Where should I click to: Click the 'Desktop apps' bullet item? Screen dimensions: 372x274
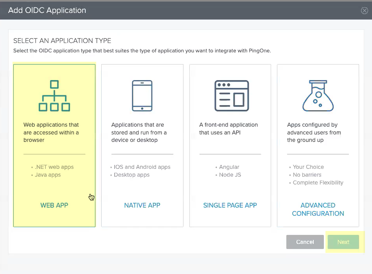click(x=131, y=175)
